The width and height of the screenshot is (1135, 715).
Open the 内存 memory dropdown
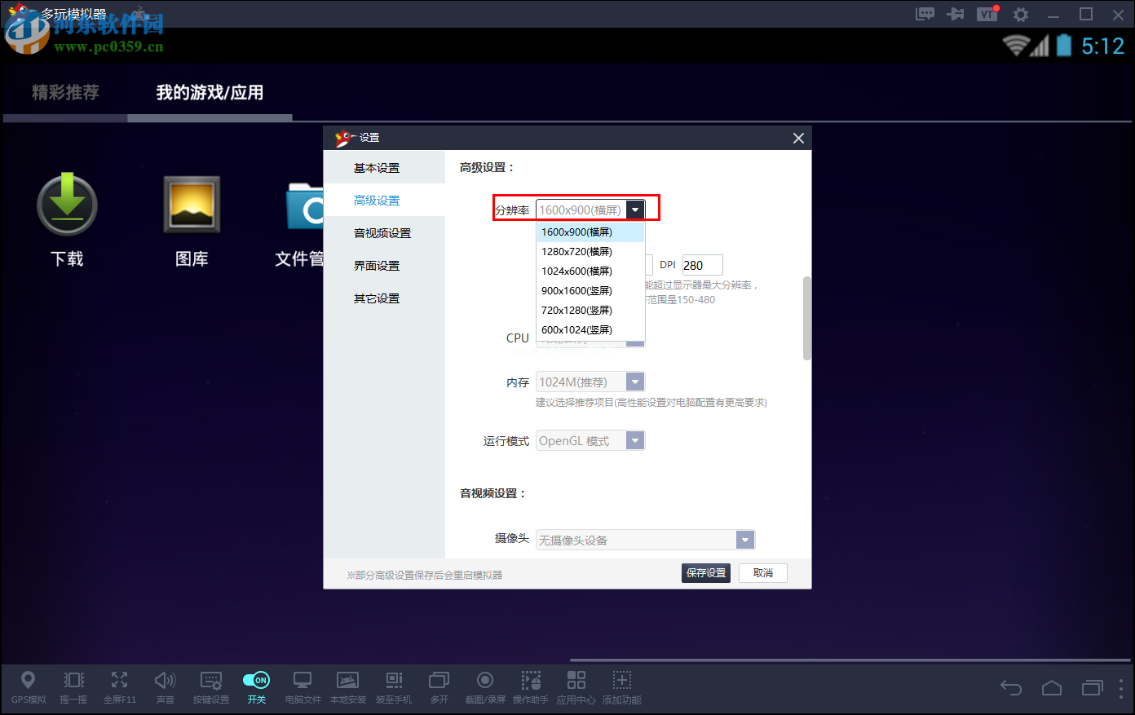click(590, 382)
